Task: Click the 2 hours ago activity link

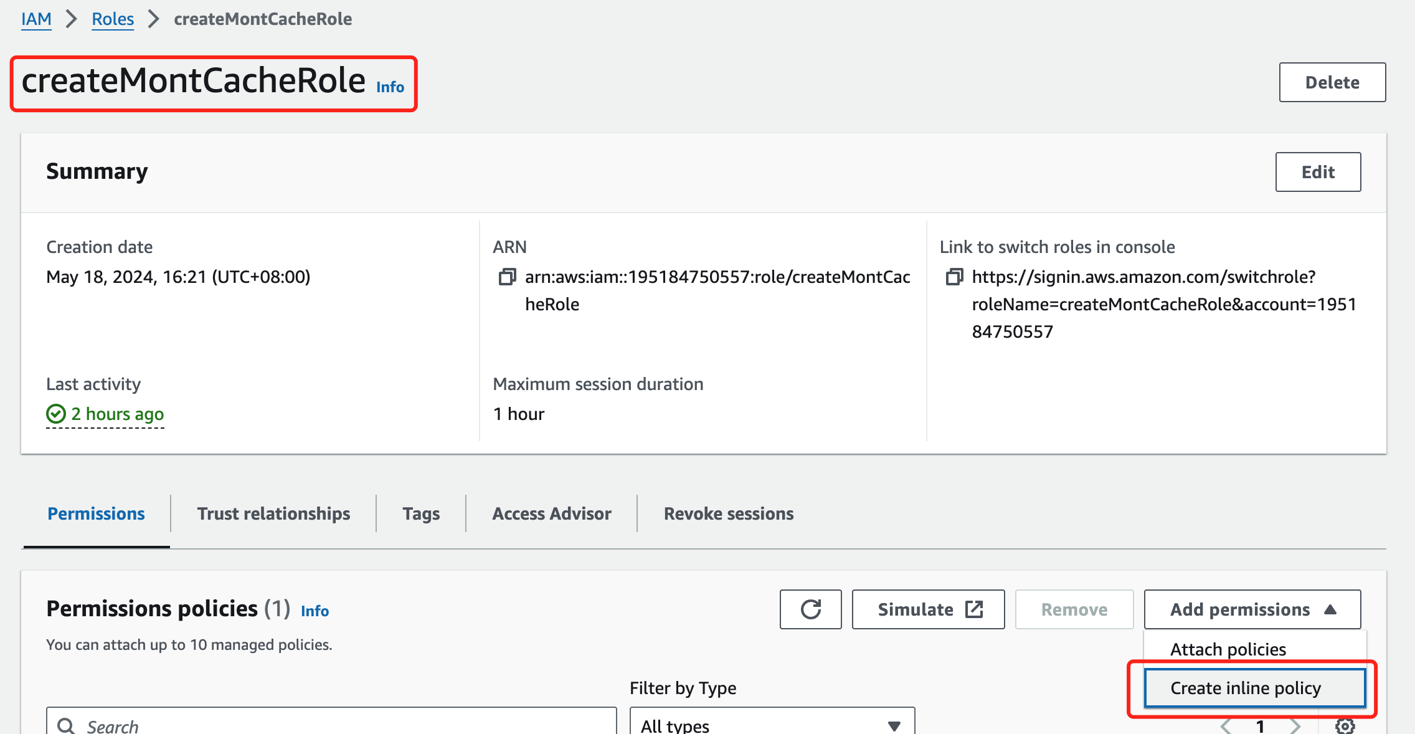Action: [x=117, y=414]
